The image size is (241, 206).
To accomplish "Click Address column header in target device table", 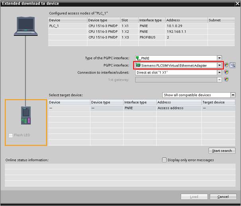I will click(x=179, y=102).
